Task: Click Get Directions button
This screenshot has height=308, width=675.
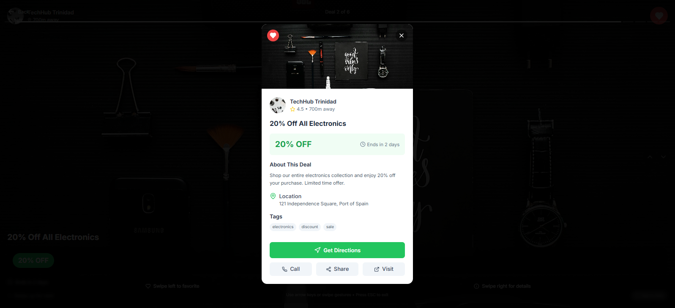Action: (337, 250)
